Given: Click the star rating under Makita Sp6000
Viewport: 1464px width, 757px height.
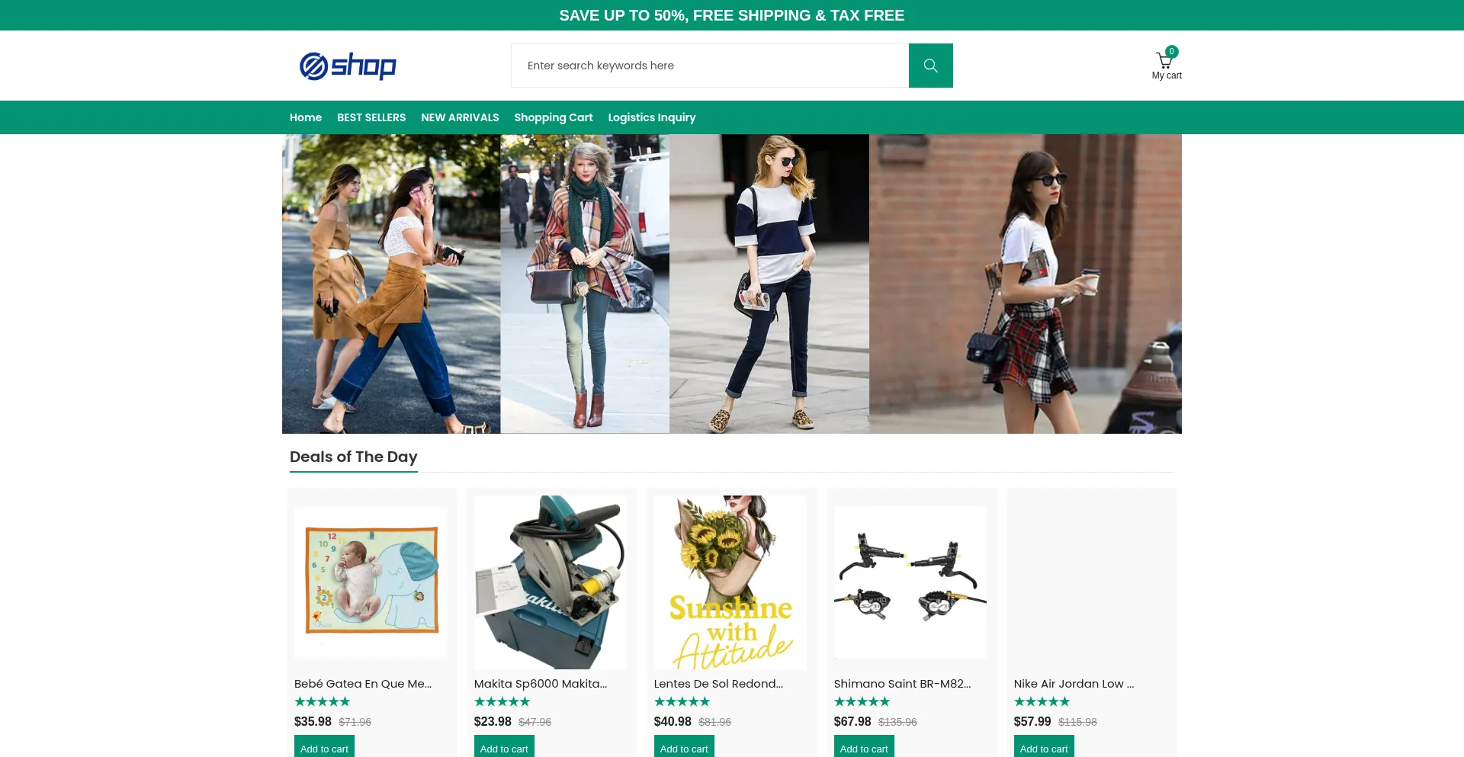Looking at the screenshot, I should [x=502, y=701].
